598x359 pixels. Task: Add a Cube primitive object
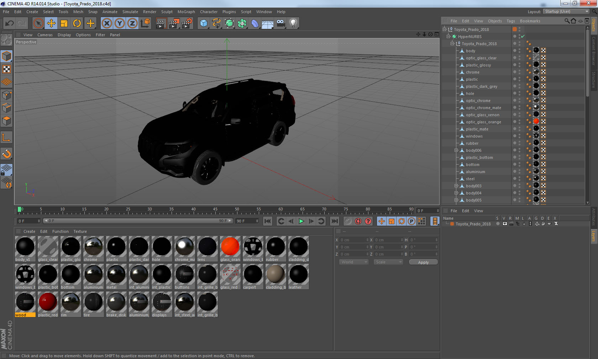[203, 23]
